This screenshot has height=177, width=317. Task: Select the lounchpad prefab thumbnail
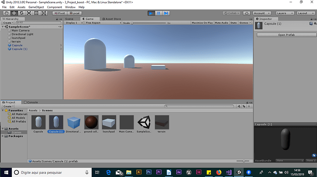click(109, 122)
